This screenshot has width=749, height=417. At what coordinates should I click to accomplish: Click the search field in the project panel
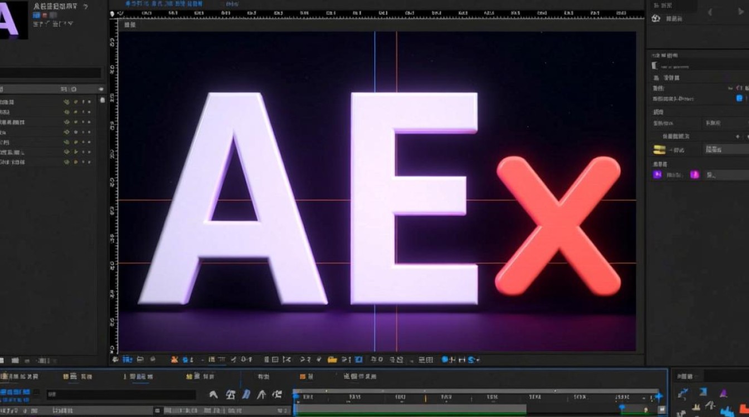51,73
